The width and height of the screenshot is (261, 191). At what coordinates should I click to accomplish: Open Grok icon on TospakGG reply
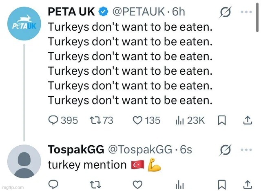(225, 150)
